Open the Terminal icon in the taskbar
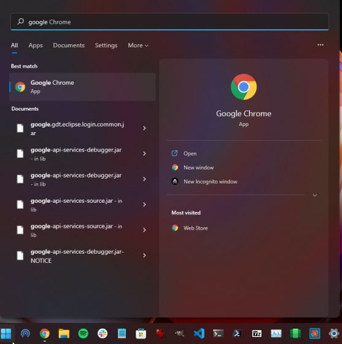This screenshot has width=342, height=344. pos(218,334)
